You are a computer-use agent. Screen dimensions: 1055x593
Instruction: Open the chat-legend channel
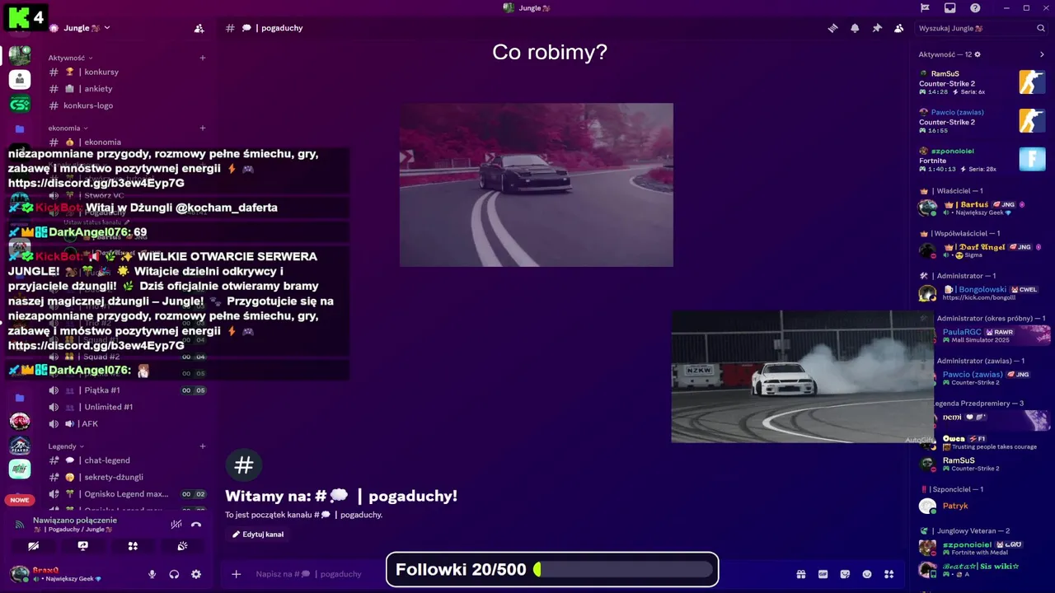(127, 460)
